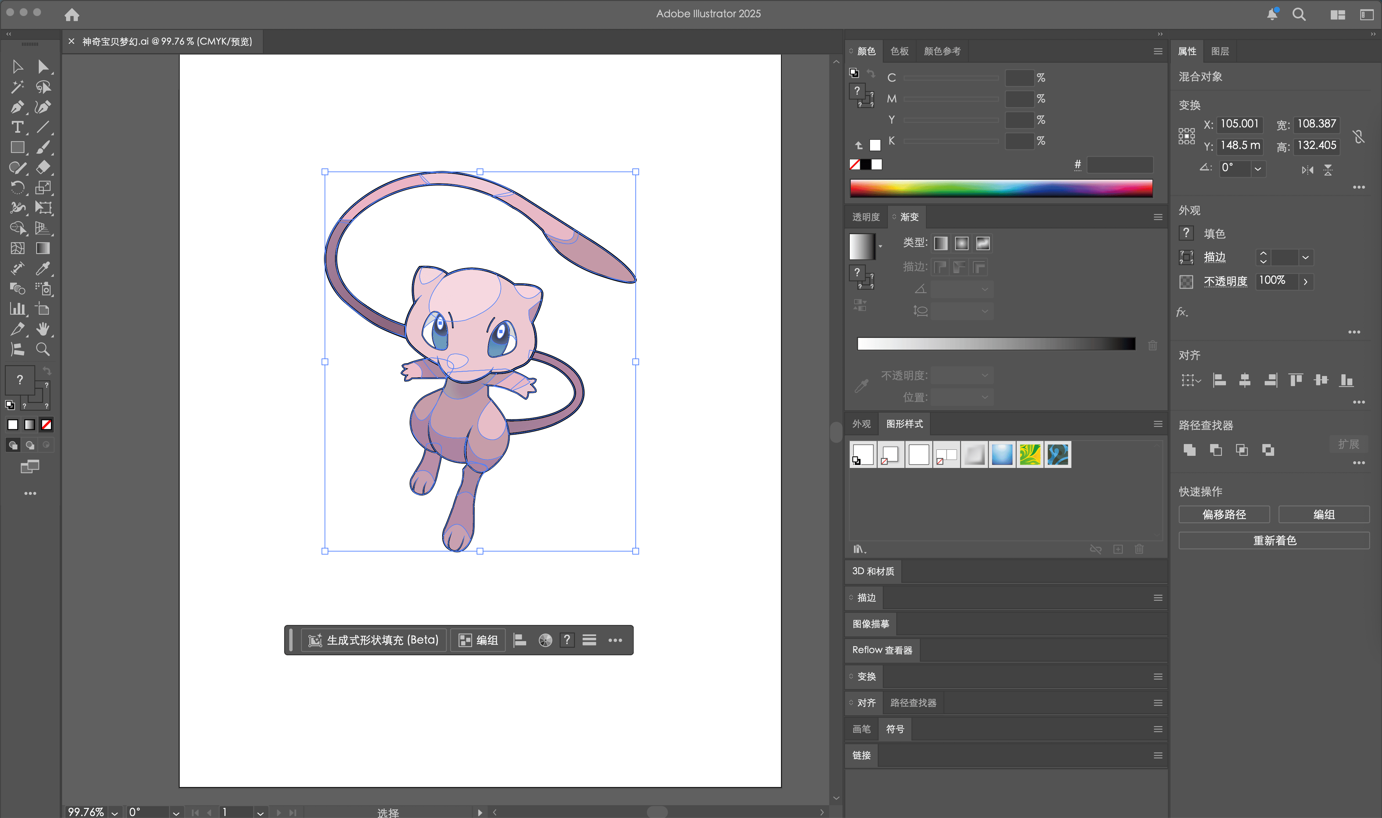Select the Selection (black arrow) tool
1382x818 pixels.
[18, 67]
